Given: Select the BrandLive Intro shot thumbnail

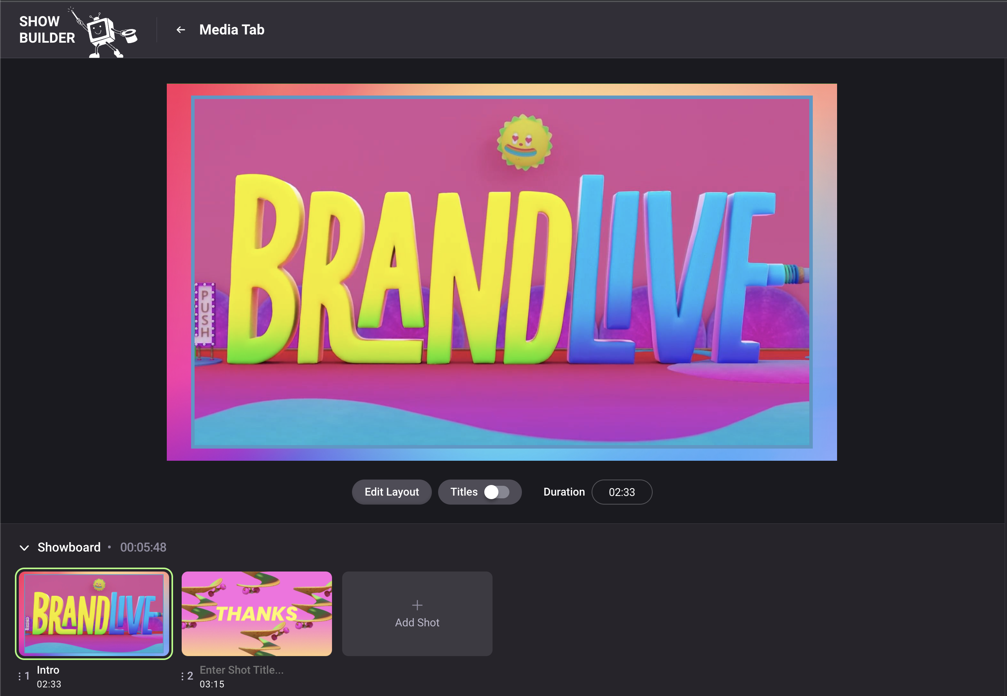Looking at the screenshot, I should (94, 613).
